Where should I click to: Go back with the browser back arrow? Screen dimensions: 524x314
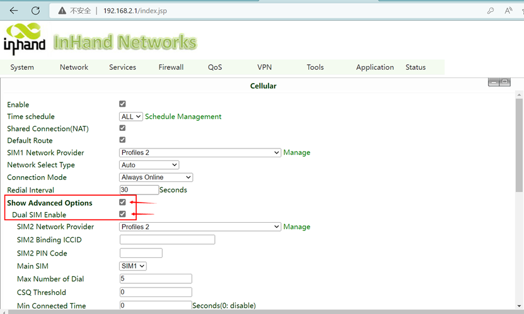pos(14,11)
